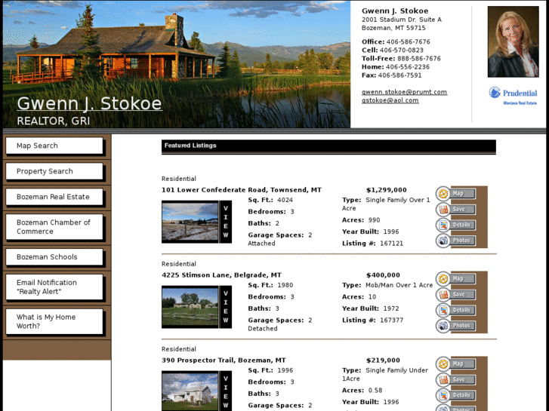
Task: Click Photos icon for 4225 Stimson Lane
Action: coord(443,326)
